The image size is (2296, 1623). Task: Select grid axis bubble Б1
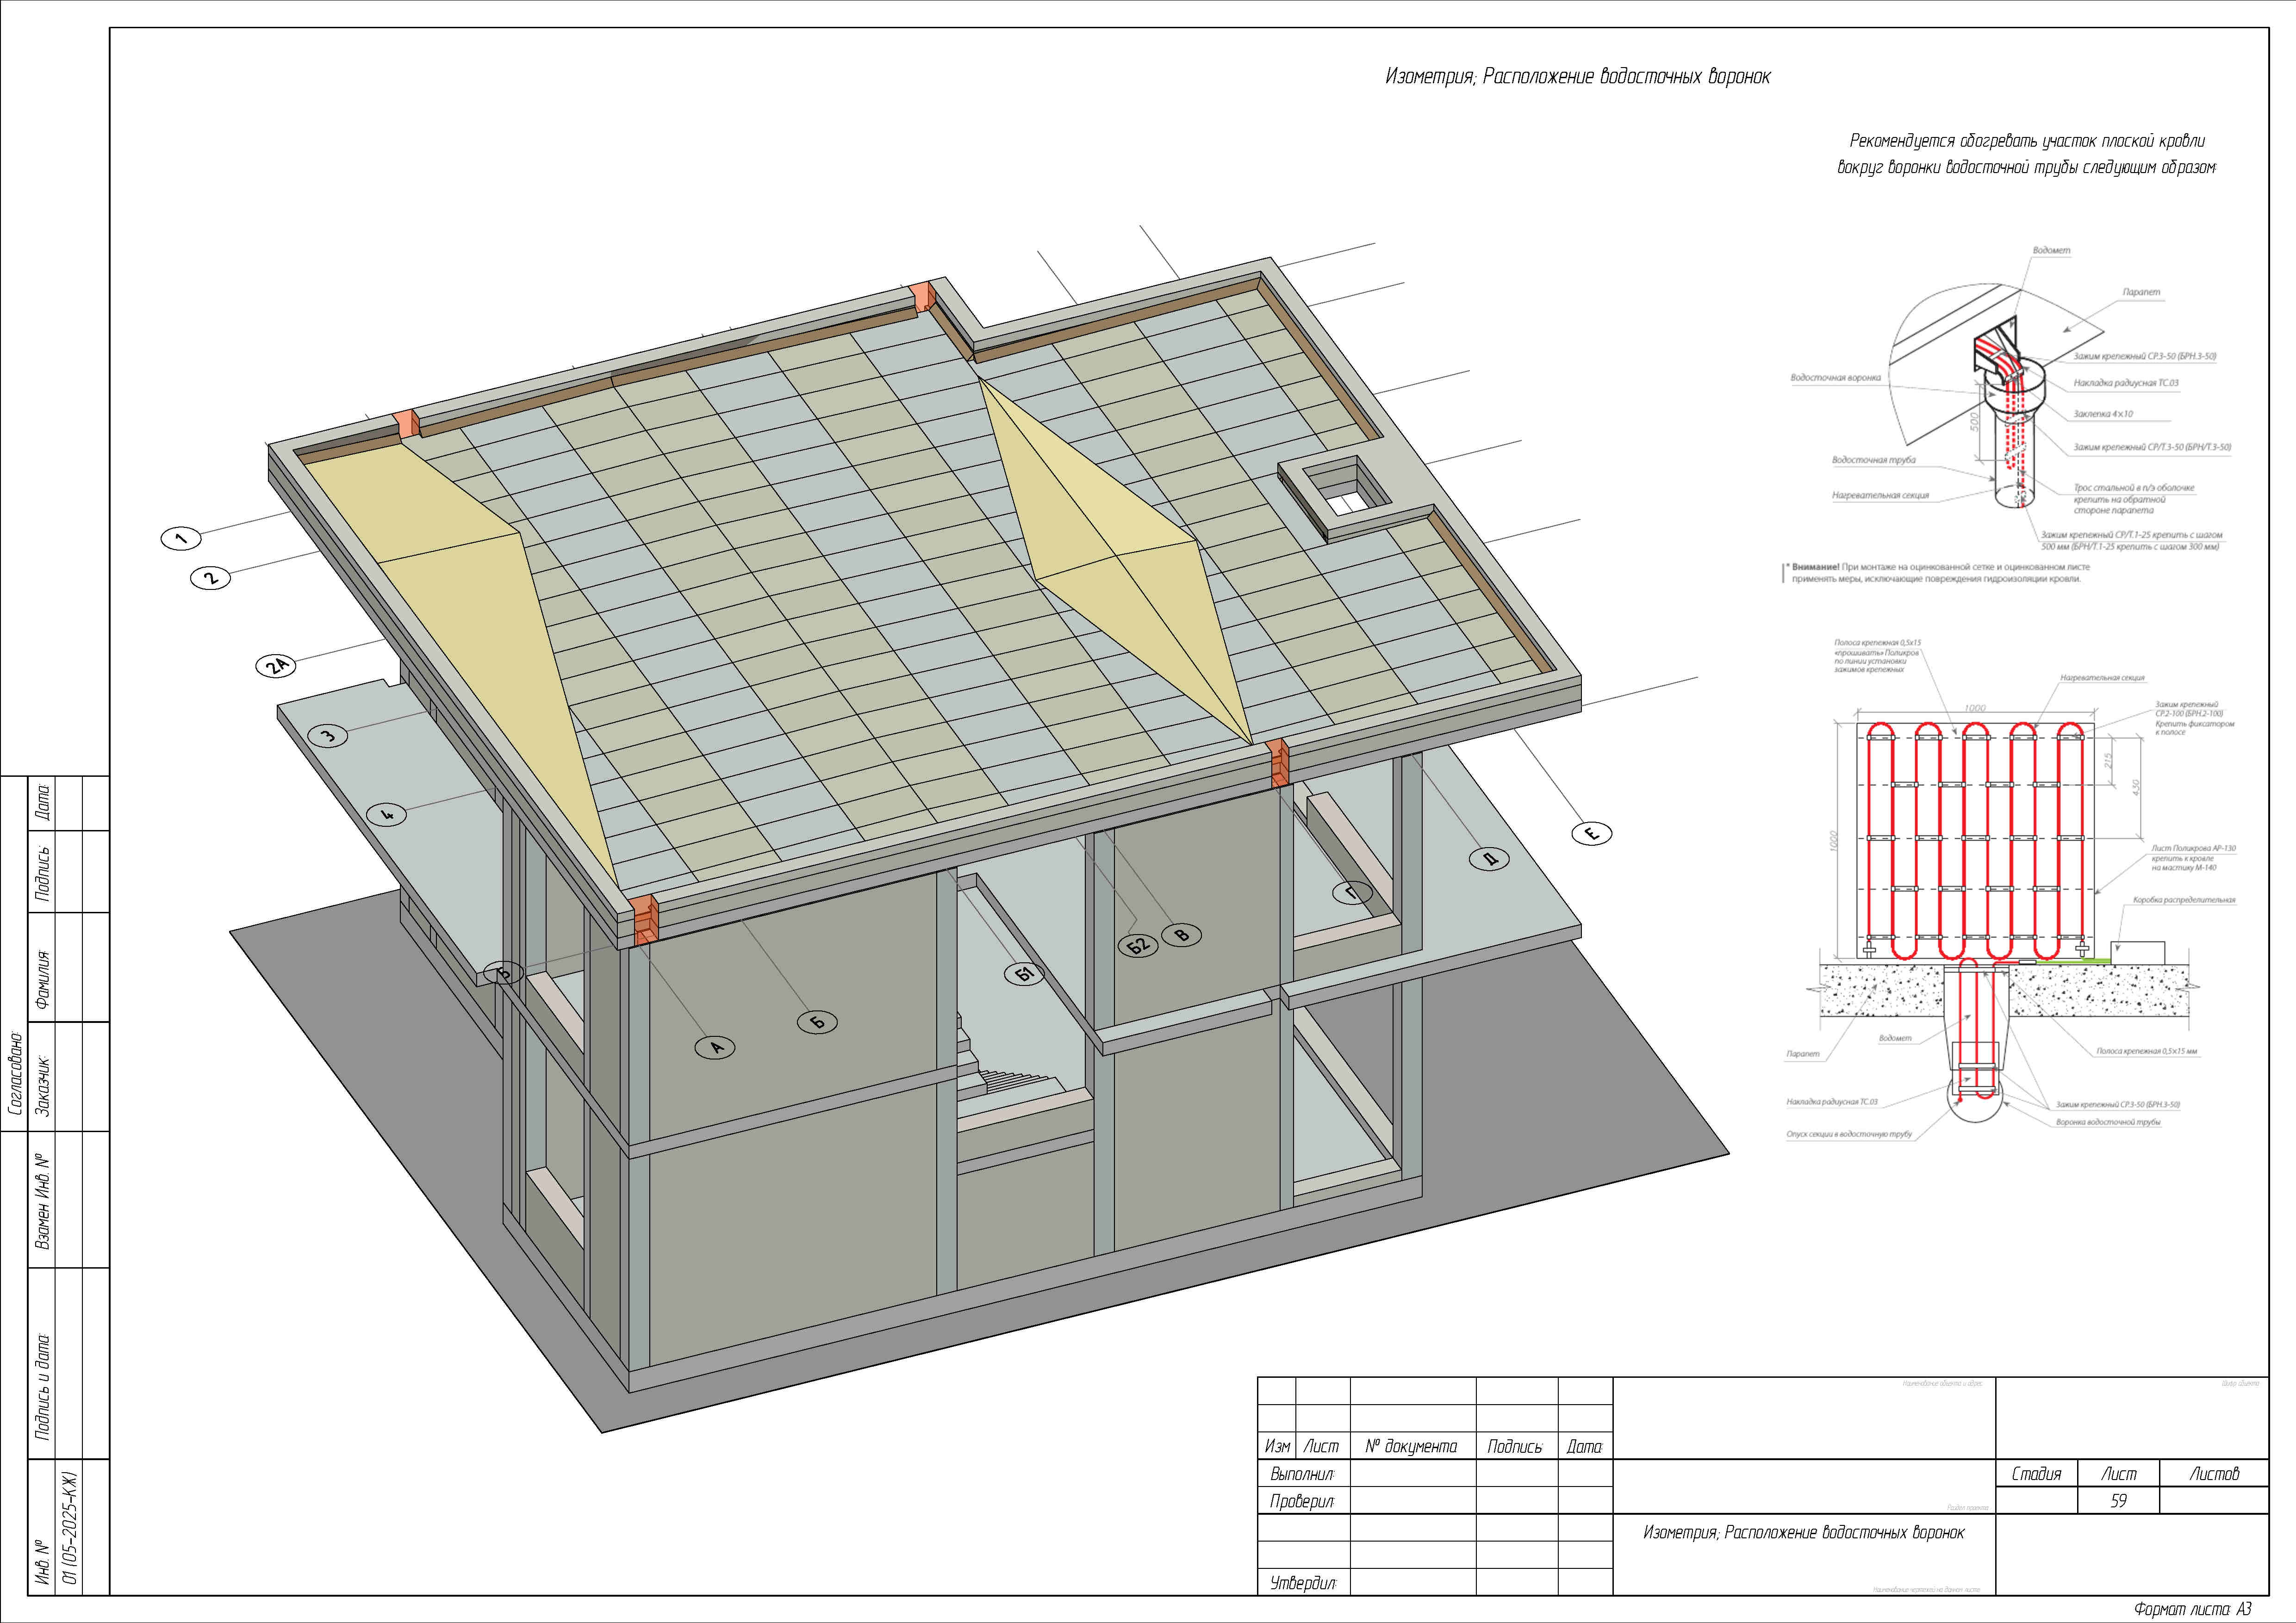point(1024,973)
